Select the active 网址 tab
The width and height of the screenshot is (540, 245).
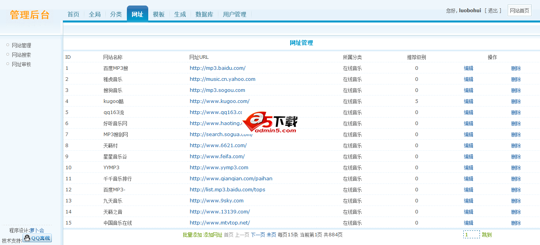(137, 14)
